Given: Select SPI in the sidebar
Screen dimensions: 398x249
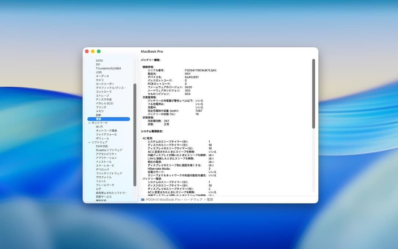Looking at the screenshot, I should 98,65.
